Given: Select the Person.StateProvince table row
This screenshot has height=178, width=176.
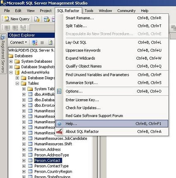Looking at the screenshot, I should [52, 177].
